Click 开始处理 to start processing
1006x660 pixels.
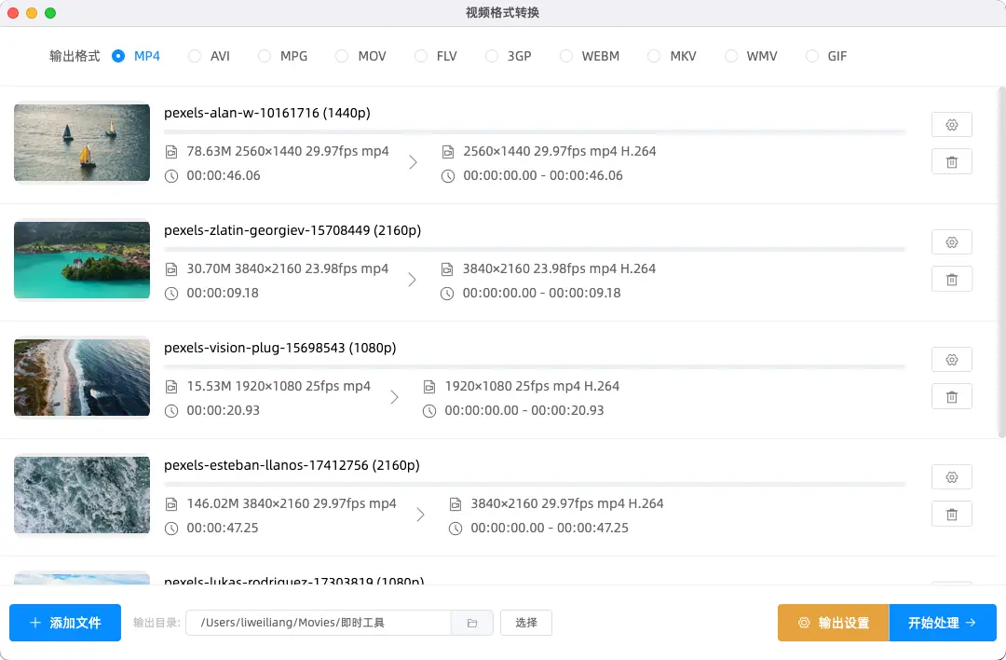(x=943, y=623)
